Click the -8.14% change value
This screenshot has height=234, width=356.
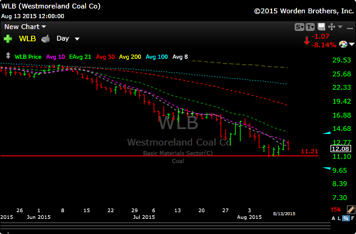[323, 45]
